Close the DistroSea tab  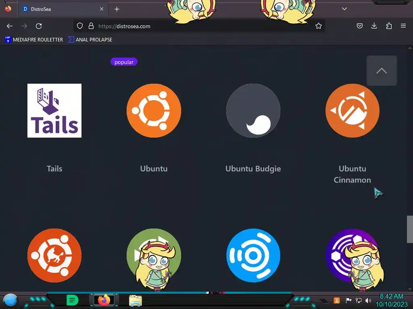[102, 9]
